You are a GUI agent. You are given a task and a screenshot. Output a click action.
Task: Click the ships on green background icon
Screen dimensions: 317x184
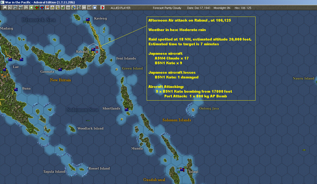(x=68, y=8)
